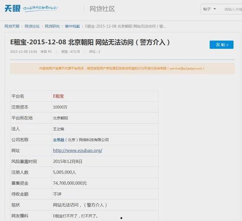This screenshot has height=221, width=242.
Task: Click the 注册资本 row label
Action: pyautogui.click(x=20, y=107)
